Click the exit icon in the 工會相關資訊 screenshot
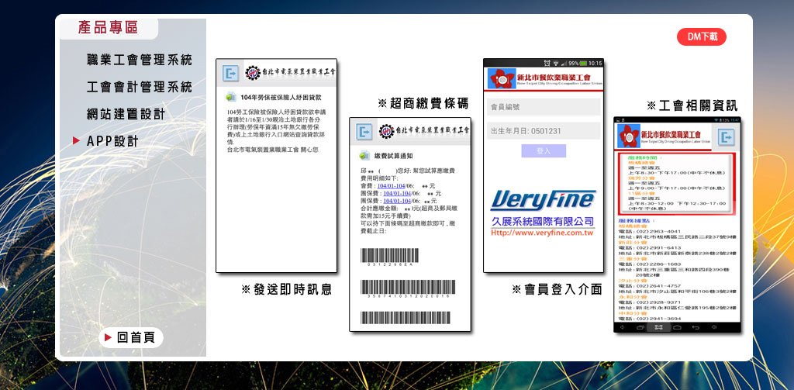 click(726, 137)
